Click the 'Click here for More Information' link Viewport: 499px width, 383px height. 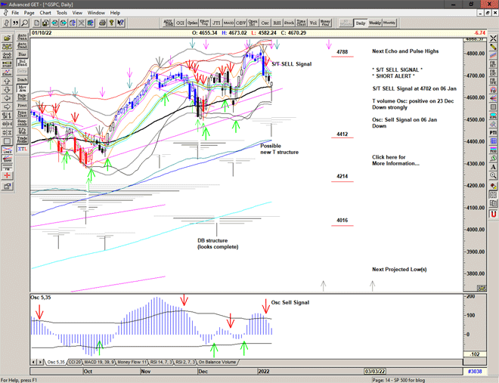click(x=395, y=160)
